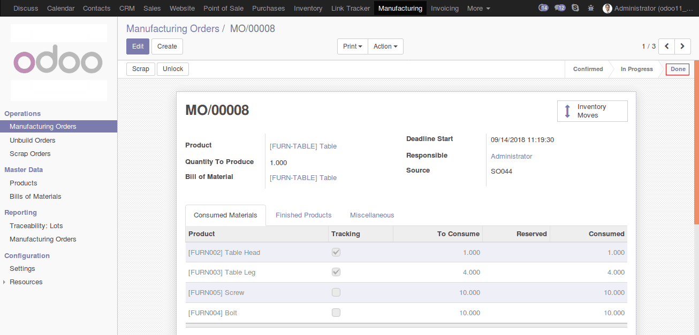
Task: Open the Discuss menu
Action: pyautogui.click(x=26, y=8)
